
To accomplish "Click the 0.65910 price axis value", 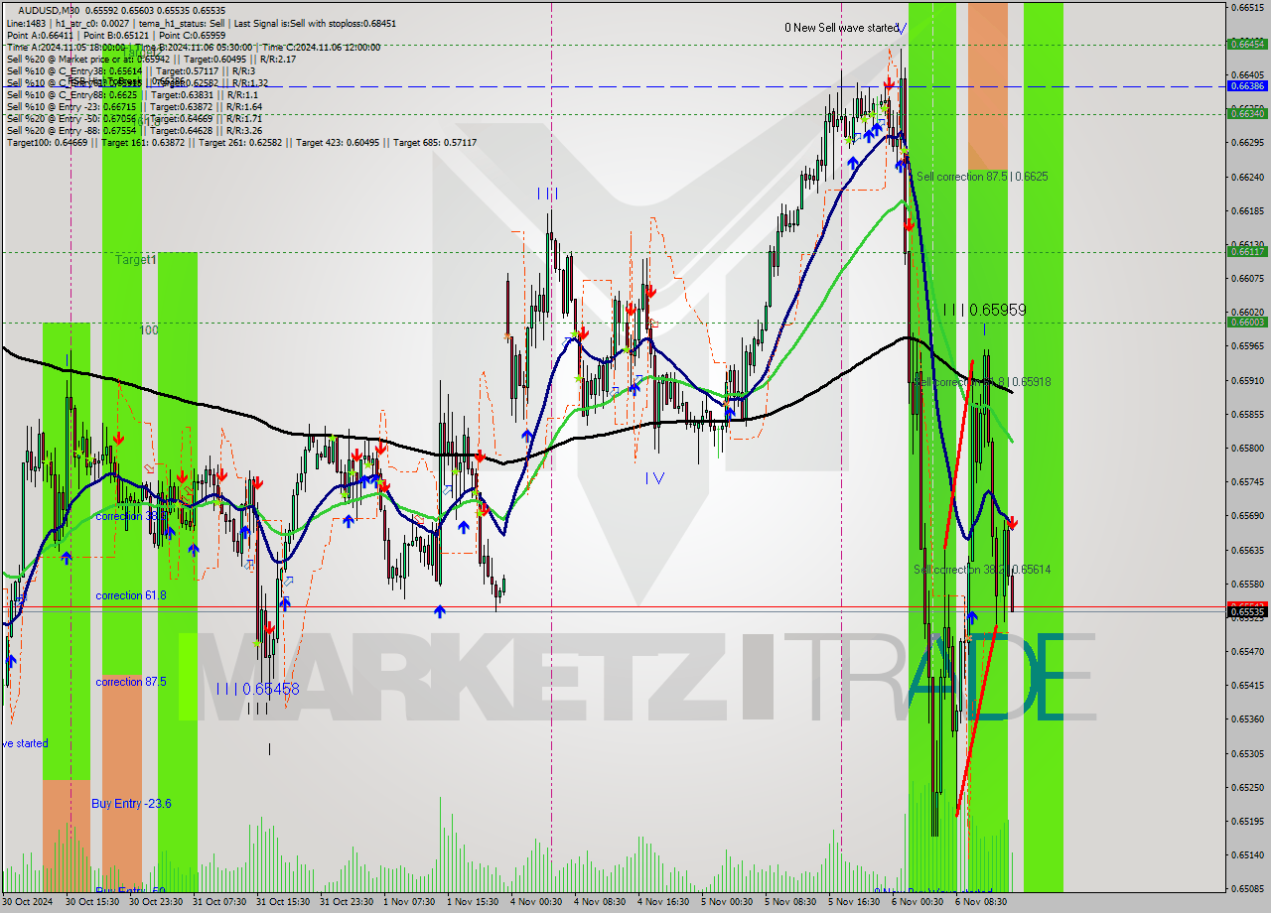I will point(1247,380).
